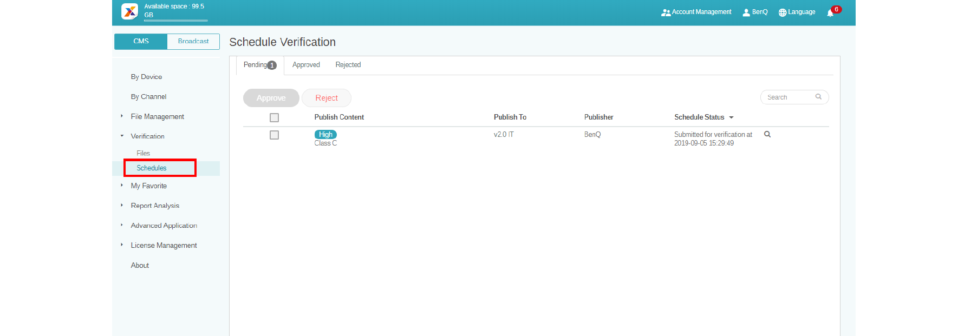Check the box for the Class C schedule
This screenshot has width=958, height=336.
coord(275,135)
